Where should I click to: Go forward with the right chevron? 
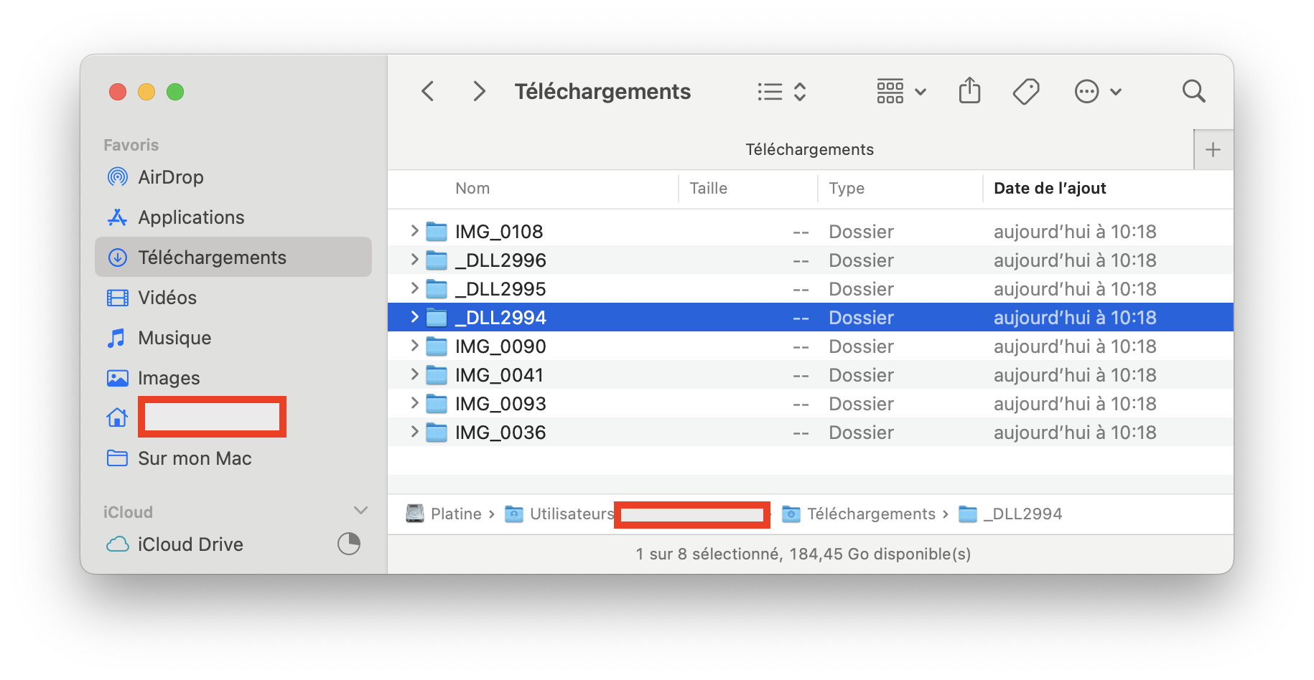(x=479, y=91)
